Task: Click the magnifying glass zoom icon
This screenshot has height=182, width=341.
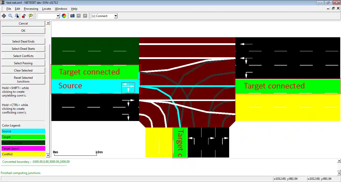Action: tap(10, 16)
